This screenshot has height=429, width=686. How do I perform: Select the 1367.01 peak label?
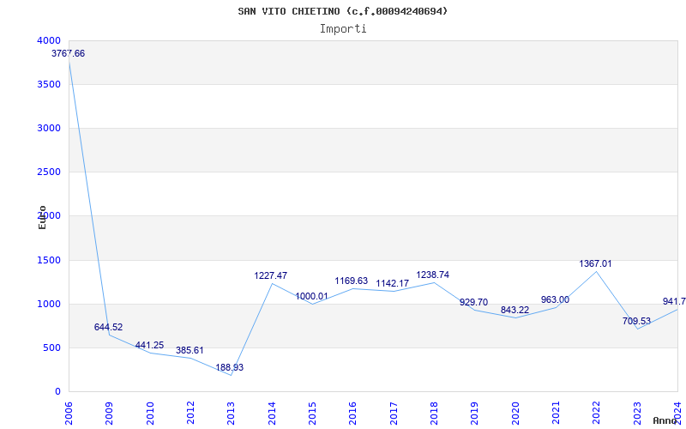(x=596, y=263)
